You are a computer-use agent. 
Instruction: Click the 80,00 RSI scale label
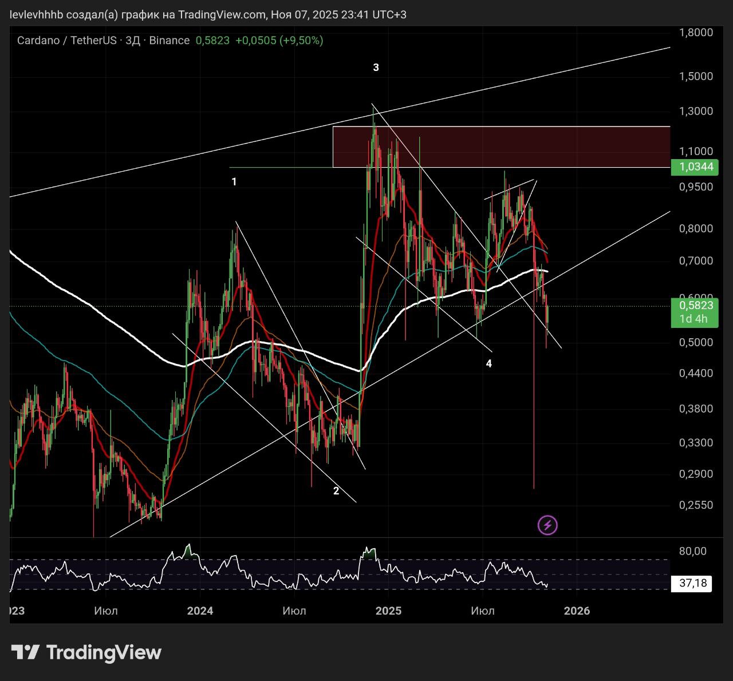coord(692,551)
